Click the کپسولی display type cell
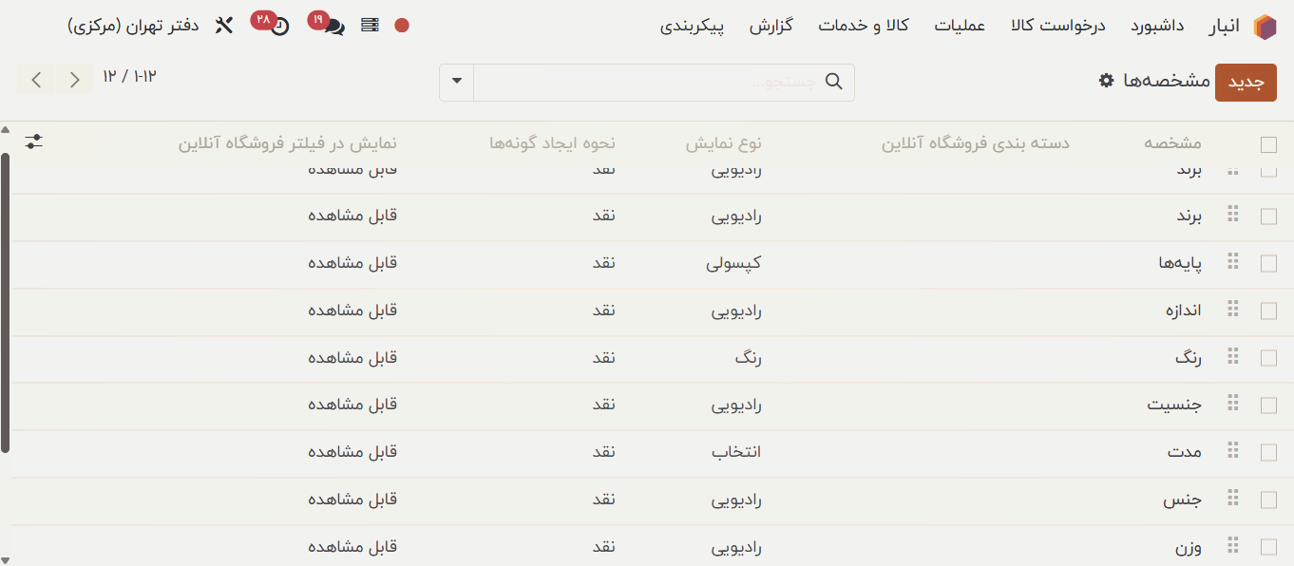This screenshot has width=1294, height=566. 734,263
